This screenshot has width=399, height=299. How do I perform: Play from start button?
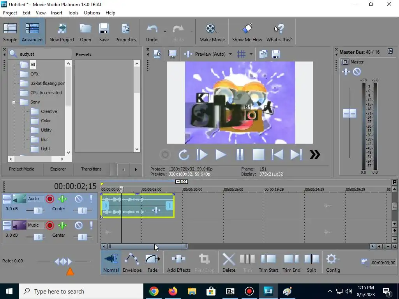pos(202,155)
